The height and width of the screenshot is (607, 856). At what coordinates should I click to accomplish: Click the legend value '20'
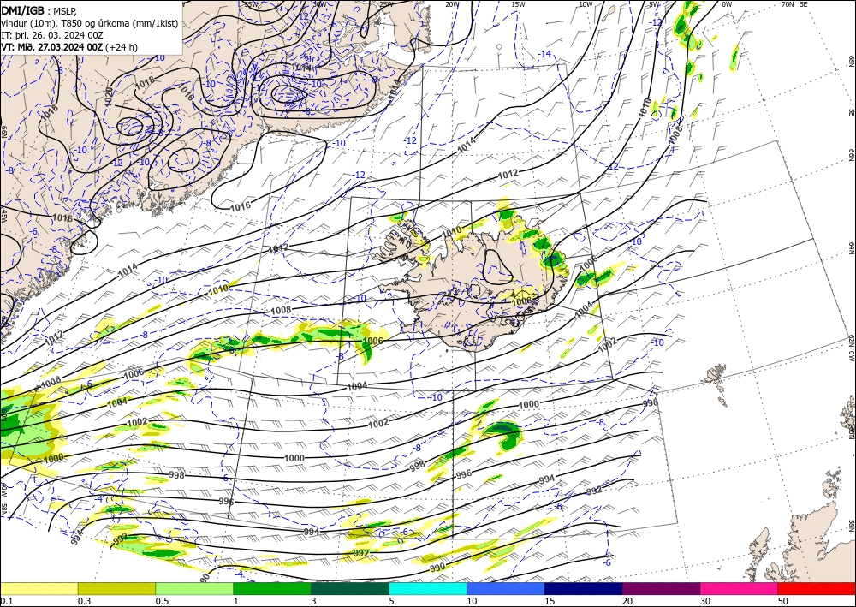[627, 601]
